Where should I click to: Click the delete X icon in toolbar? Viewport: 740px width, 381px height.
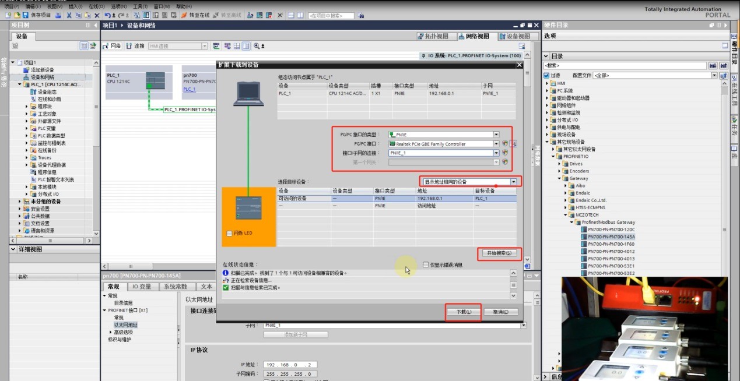(x=97, y=15)
